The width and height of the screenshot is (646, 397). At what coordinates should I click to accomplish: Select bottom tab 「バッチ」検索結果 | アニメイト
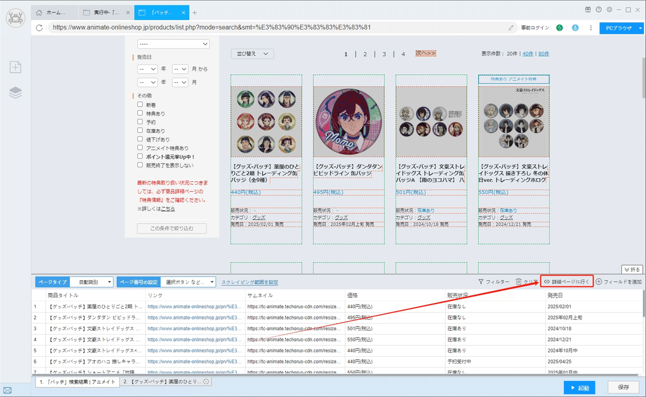(78, 381)
